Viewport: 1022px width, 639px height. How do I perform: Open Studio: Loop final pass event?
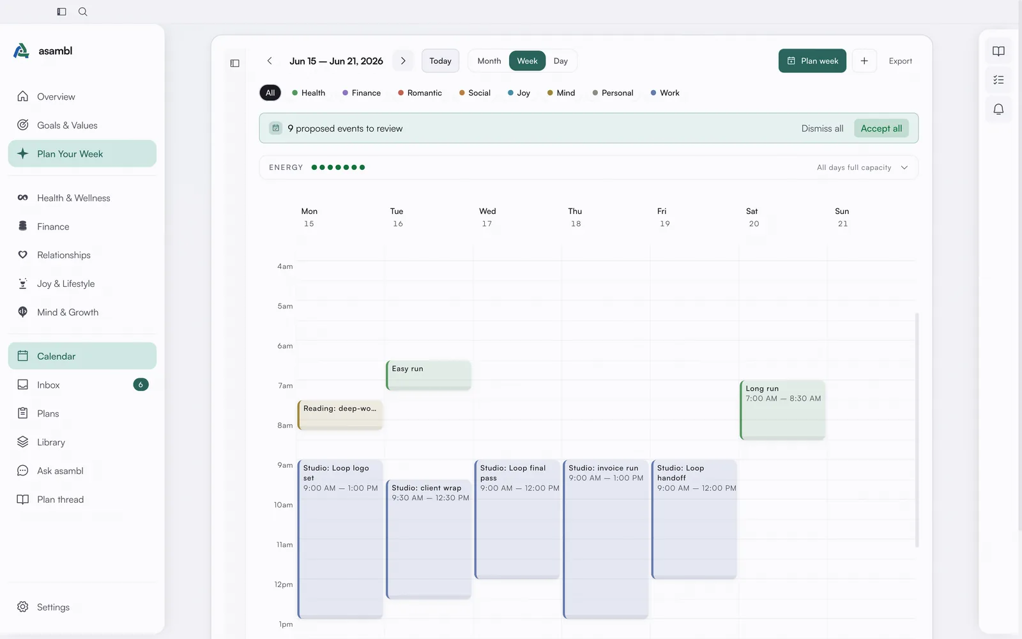517,520
